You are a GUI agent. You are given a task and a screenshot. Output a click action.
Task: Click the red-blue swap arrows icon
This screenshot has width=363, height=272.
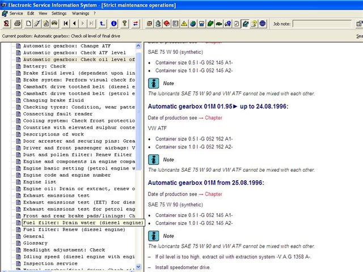tap(136, 24)
